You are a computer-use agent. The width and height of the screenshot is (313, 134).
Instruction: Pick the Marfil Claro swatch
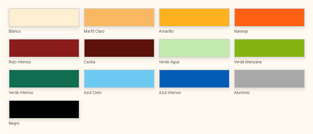(119, 18)
